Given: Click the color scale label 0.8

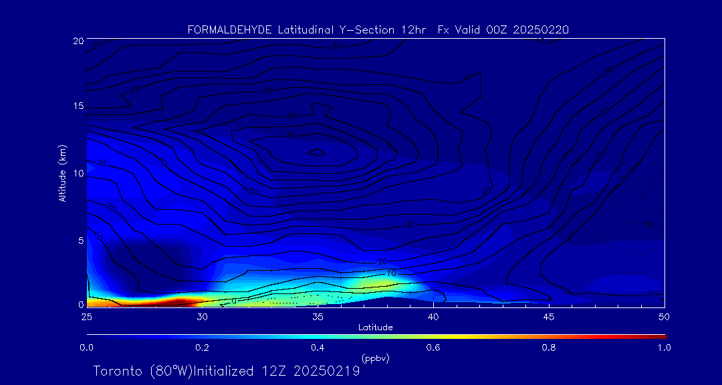Looking at the screenshot, I should coord(549,348).
